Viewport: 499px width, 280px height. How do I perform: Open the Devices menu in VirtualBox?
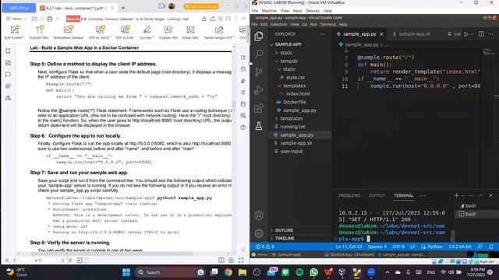313,11
